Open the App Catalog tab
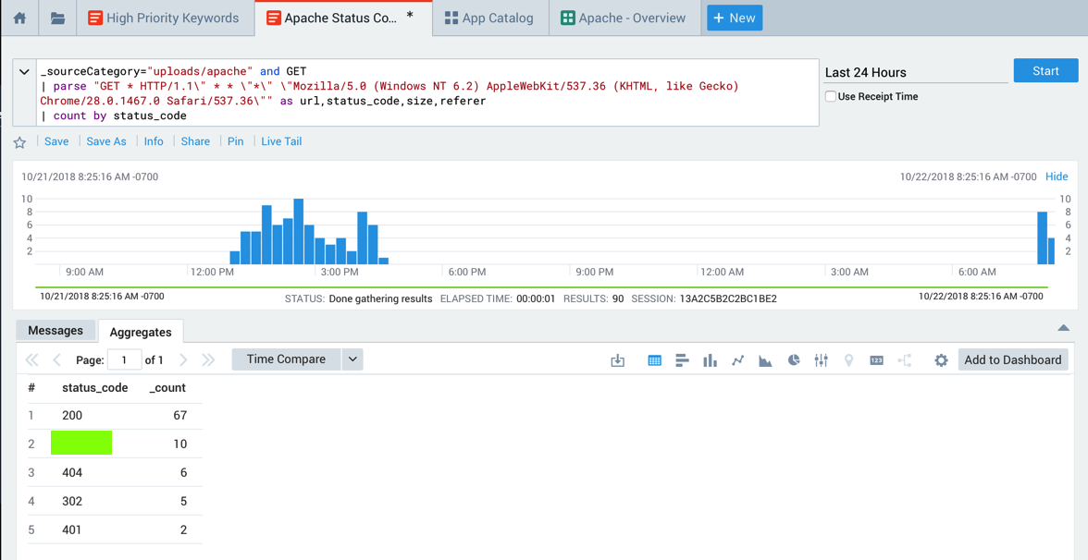1088x560 pixels. click(x=489, y=18)
